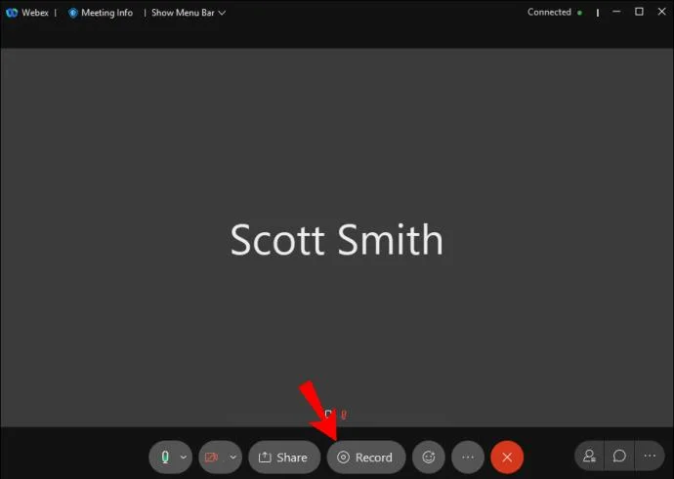Click the Webex logo icon

pos(13,13)
